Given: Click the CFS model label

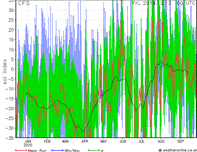Looking at the screenshot, I should (24, 3).
